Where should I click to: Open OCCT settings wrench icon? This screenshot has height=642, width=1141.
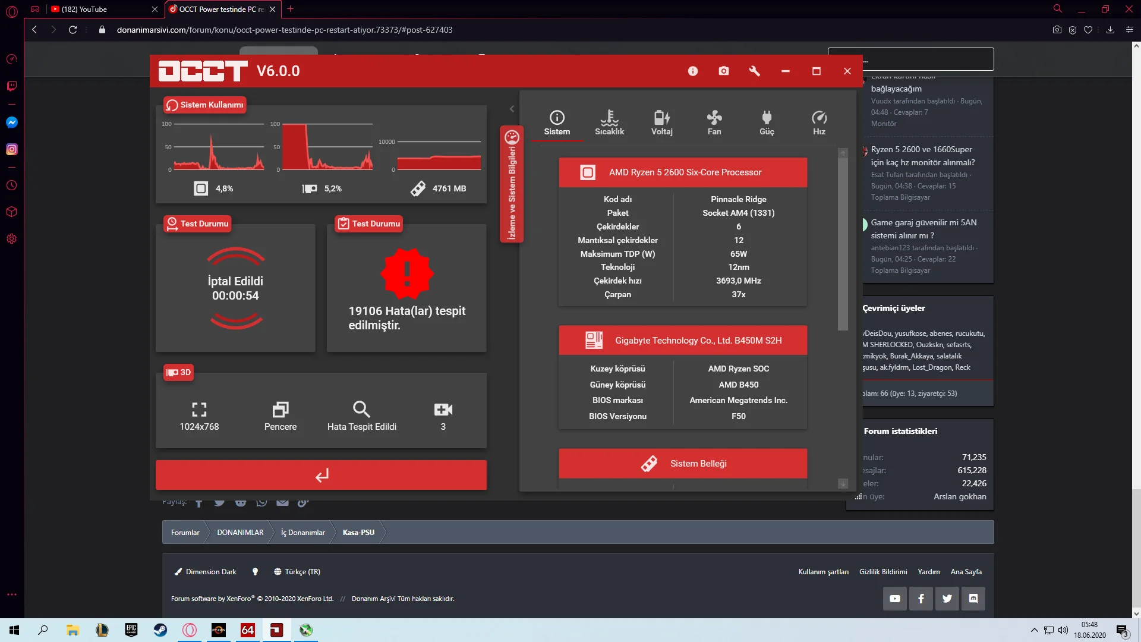click(754, 71)
